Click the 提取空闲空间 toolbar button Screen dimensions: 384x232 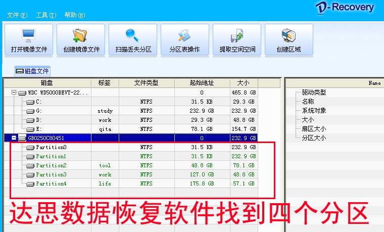click(x=237, y=40)
